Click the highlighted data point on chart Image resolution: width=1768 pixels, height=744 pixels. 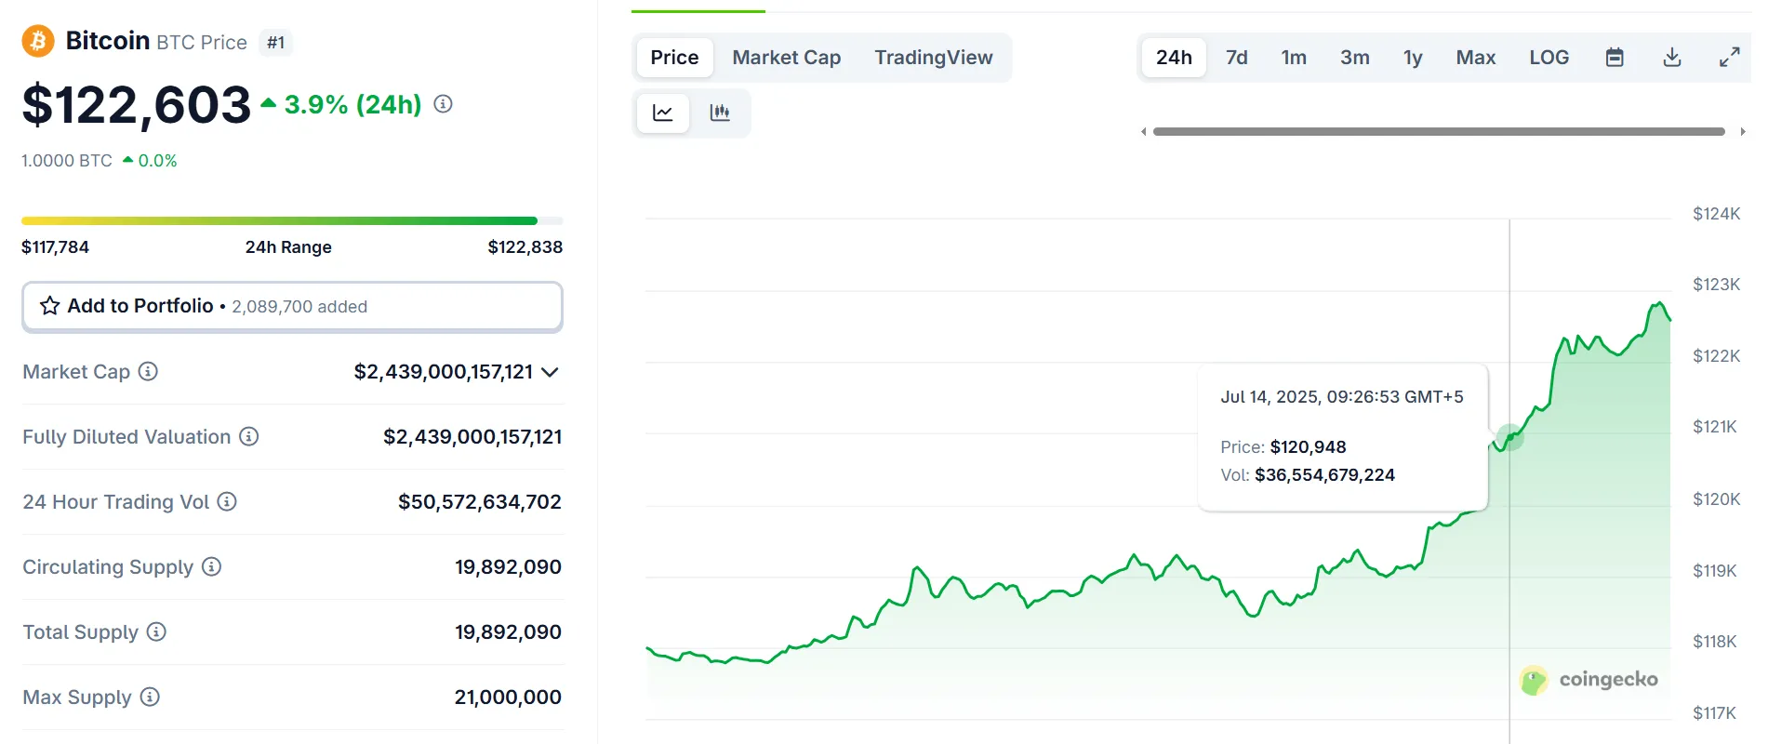coord(1509,436)
